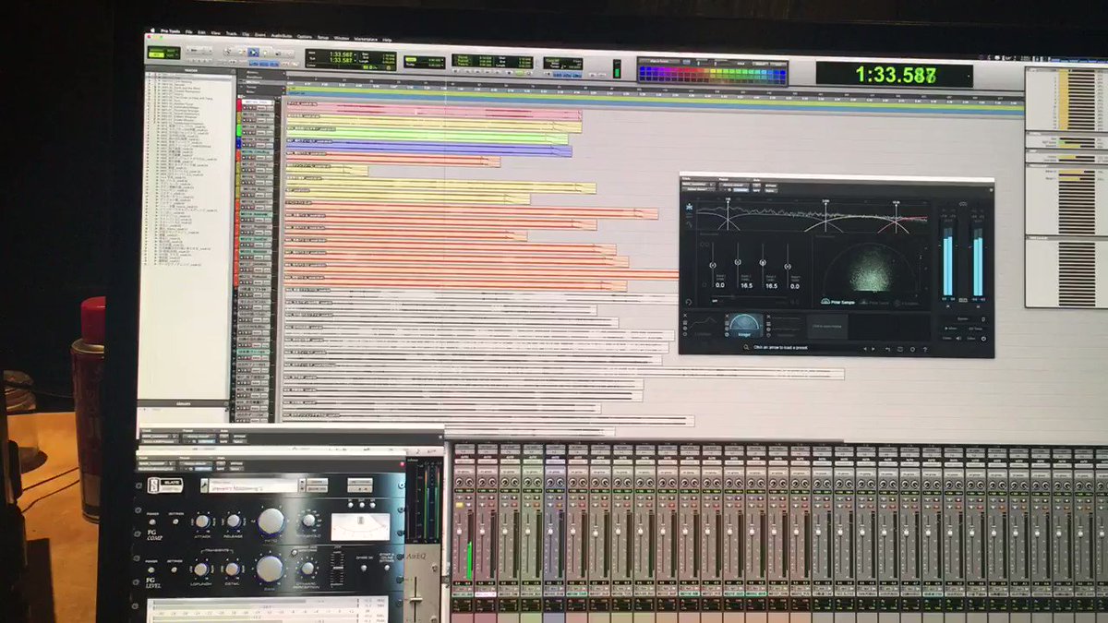Click the highlighted Play transport button
The width and height of the screenshot is (1108, 623).
pos(253,52)
